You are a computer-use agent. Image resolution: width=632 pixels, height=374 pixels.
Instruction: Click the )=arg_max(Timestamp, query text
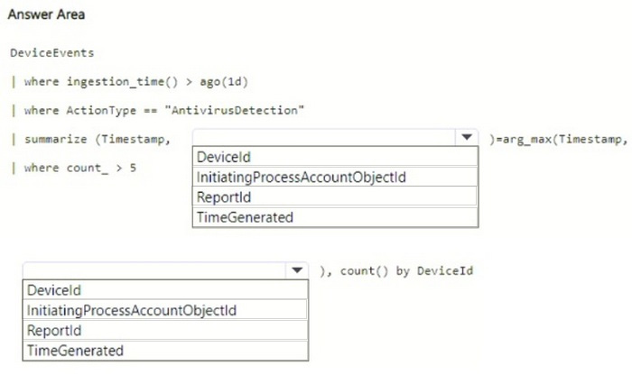coord(559,139)
